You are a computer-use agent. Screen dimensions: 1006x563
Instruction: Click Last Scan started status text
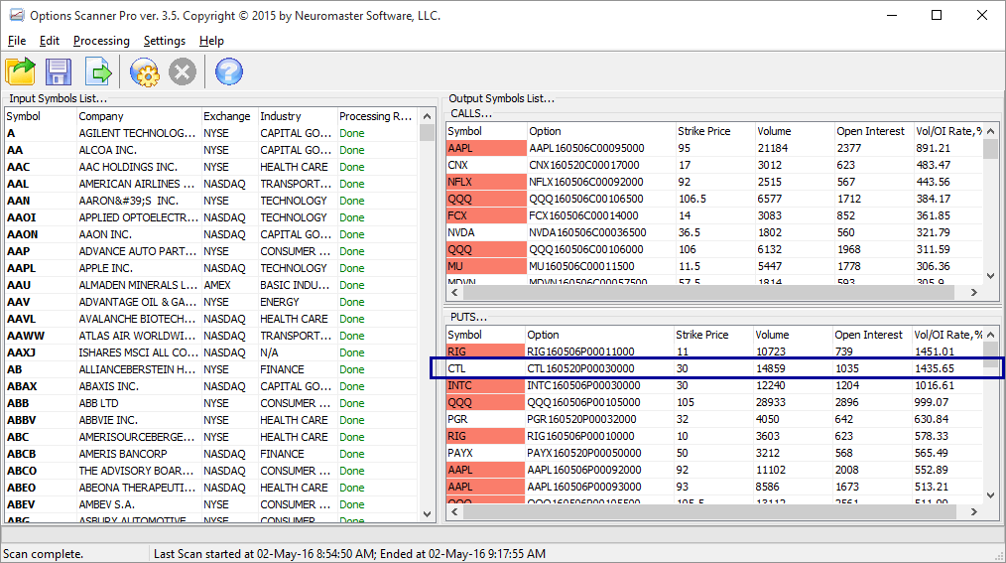pos(349,554)
